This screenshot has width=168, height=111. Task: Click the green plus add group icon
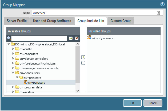83,57
